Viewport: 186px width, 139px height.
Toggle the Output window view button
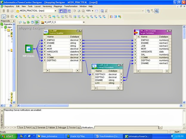point(65,11)
